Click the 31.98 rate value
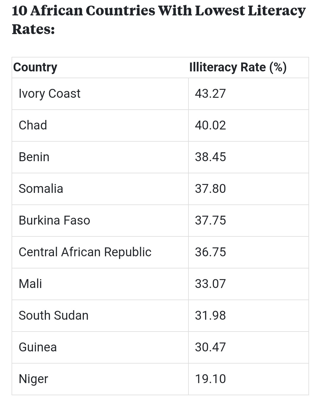320x397 pixels. pos(210,316)
